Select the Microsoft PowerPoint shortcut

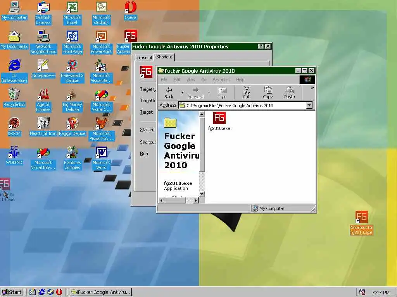[x=101, y=42]
